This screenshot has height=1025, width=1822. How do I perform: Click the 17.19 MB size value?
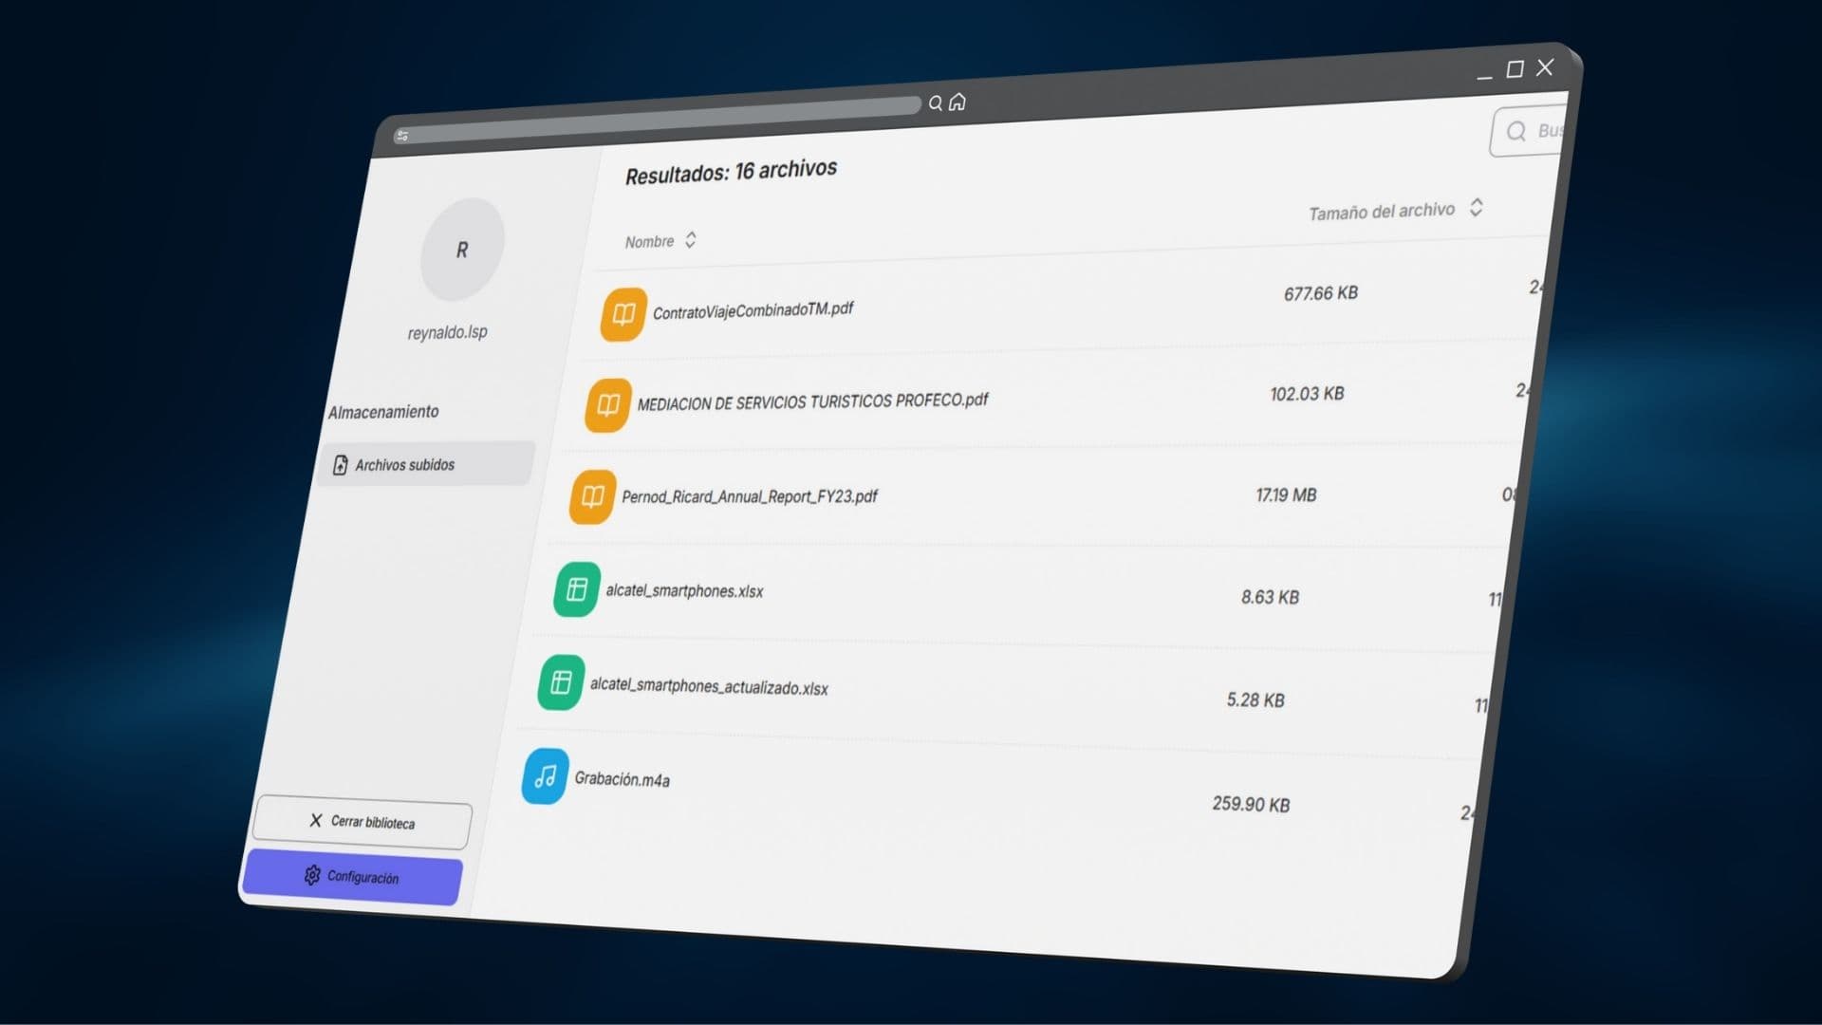click(x=1286, y=494)
